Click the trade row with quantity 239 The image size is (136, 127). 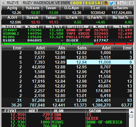(64, 115)
